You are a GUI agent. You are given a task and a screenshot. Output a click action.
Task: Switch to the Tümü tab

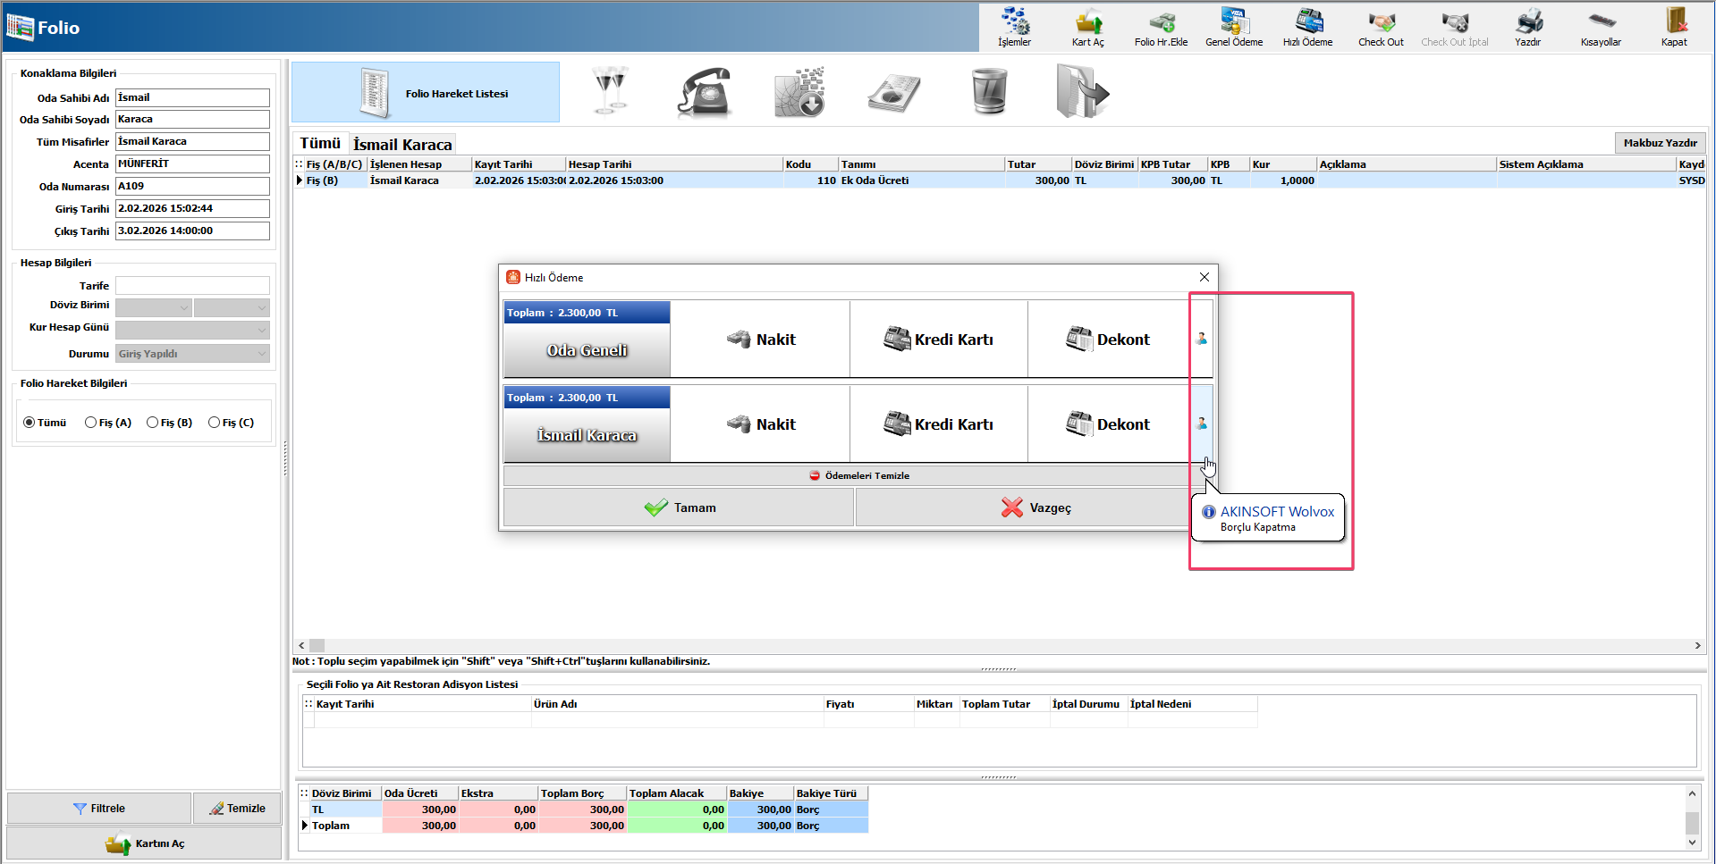click(320, 144)
